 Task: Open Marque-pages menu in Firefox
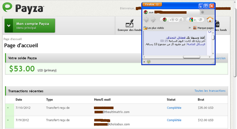click(204, 28)
